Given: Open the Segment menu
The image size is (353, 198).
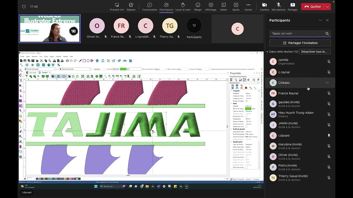Looking at the screenshot, I should [x=34, y=56].
